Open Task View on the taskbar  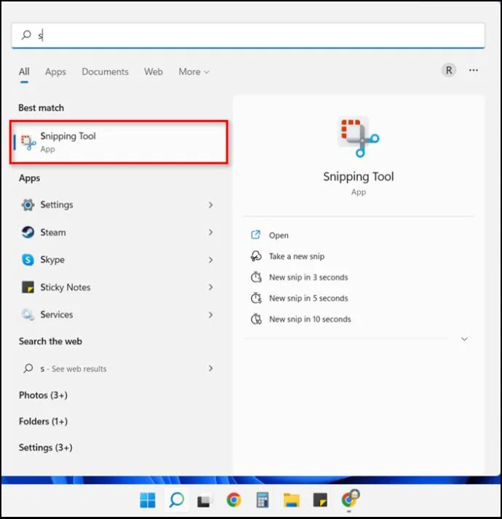pos(204,501)
